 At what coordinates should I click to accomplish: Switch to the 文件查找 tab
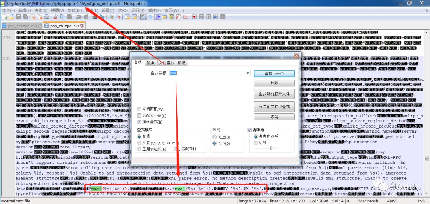(166, 63)
